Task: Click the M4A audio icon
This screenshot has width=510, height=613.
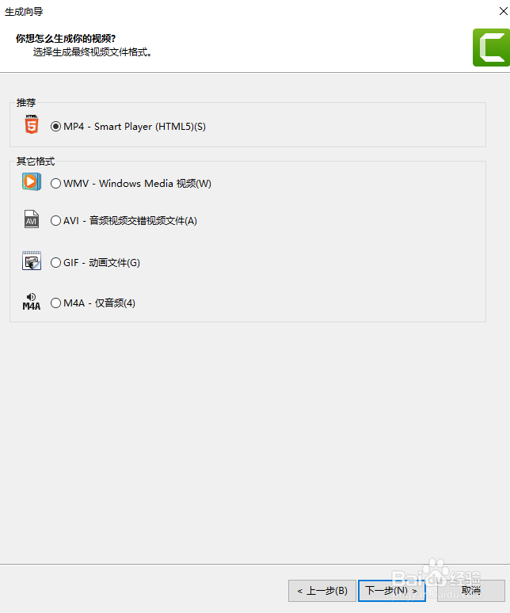Action: (31, 302)
